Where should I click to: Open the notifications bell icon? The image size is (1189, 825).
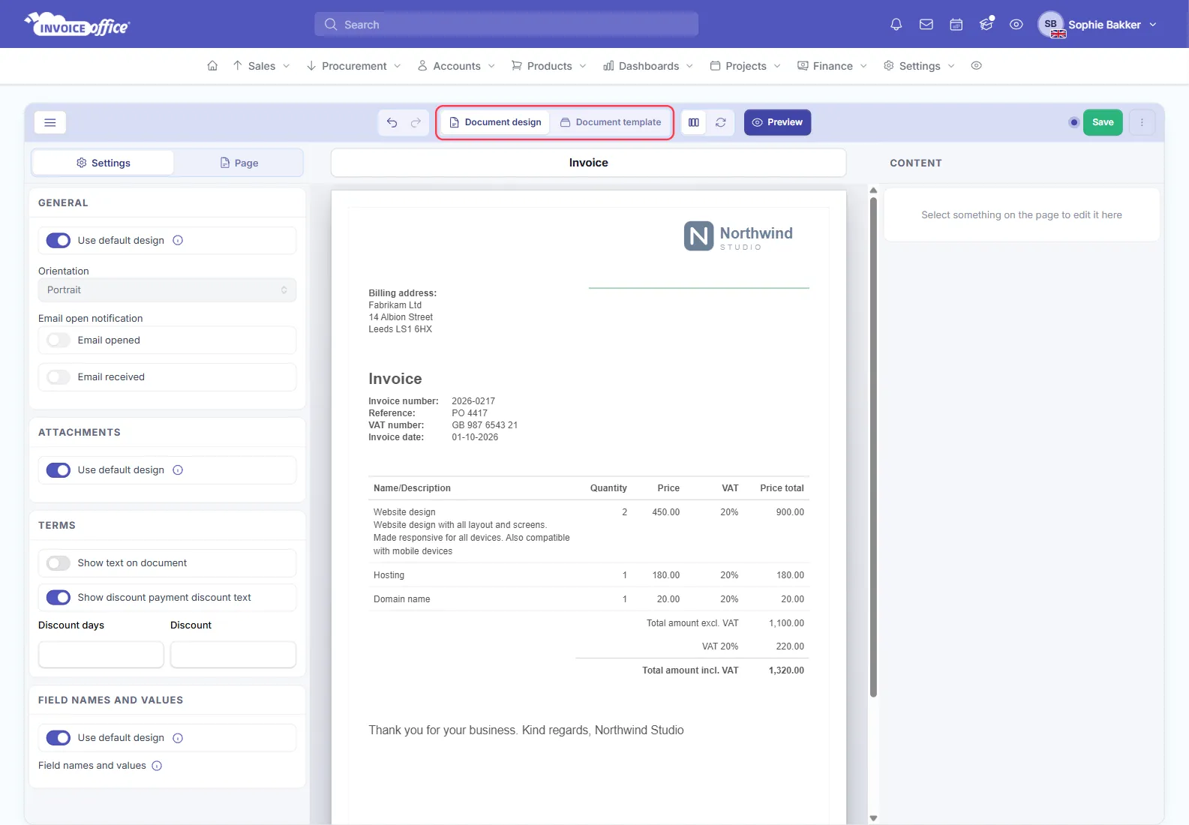896,25
